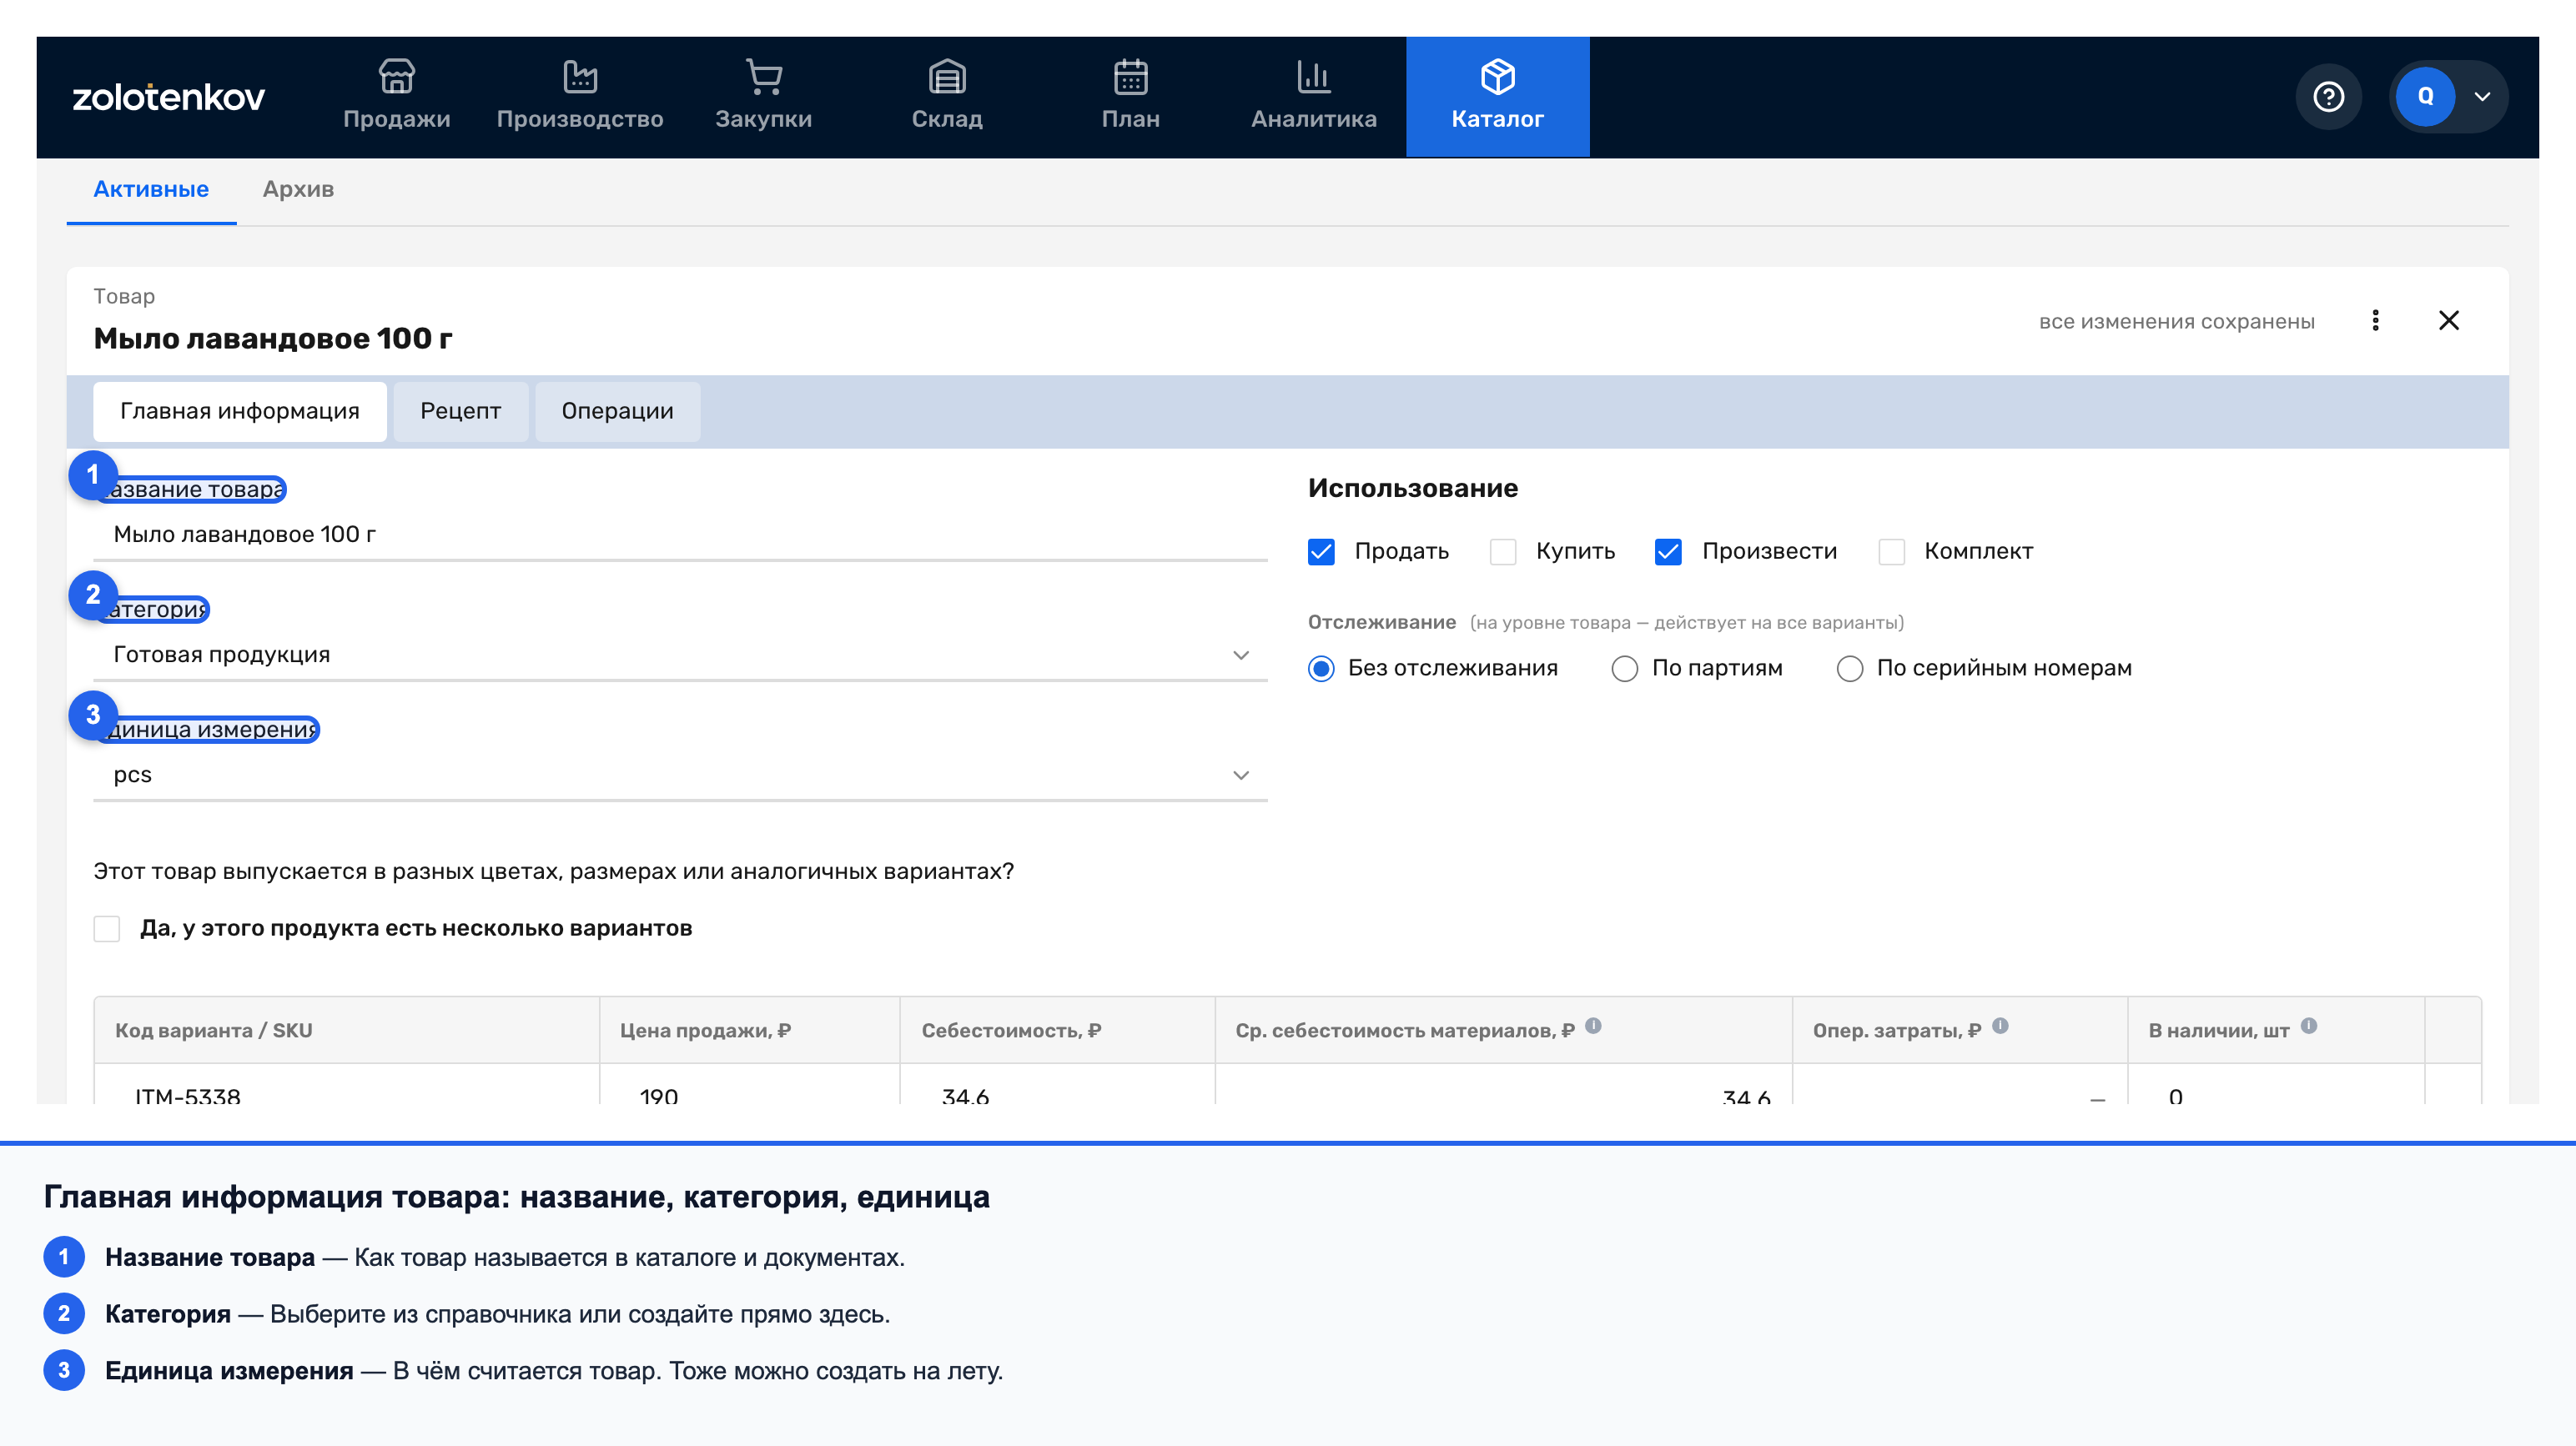Screen dimensions: 2576x1446
Task: Open the План calendar icon
Action: [x=1131, y=76]
